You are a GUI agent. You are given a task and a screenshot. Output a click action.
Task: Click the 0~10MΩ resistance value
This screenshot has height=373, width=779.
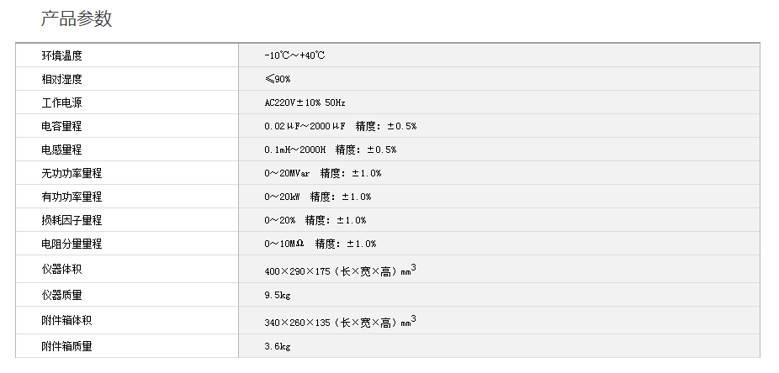[x=284, y=244]
